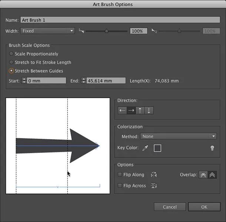Click the 100% width percentage field

tap(139, 31)
